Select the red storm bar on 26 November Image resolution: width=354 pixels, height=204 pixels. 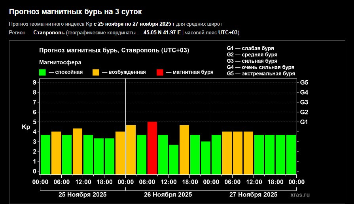152,148
